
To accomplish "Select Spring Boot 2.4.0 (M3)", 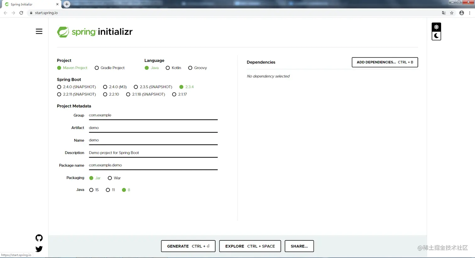I will pyautogui.click(x=115, y=87).
